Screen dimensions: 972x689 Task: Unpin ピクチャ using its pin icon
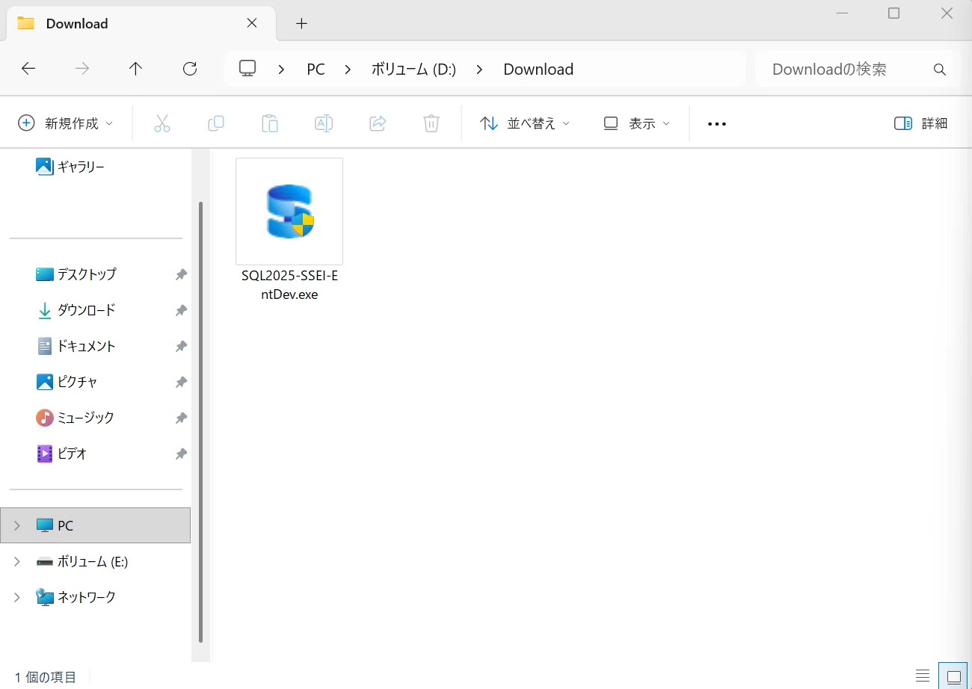(x=181, y=383)
